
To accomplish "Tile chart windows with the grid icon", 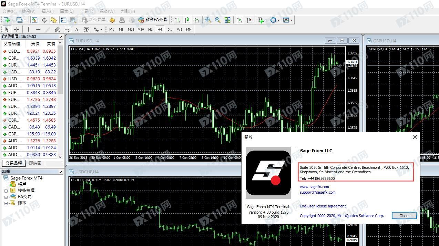I will click(227, 20).
